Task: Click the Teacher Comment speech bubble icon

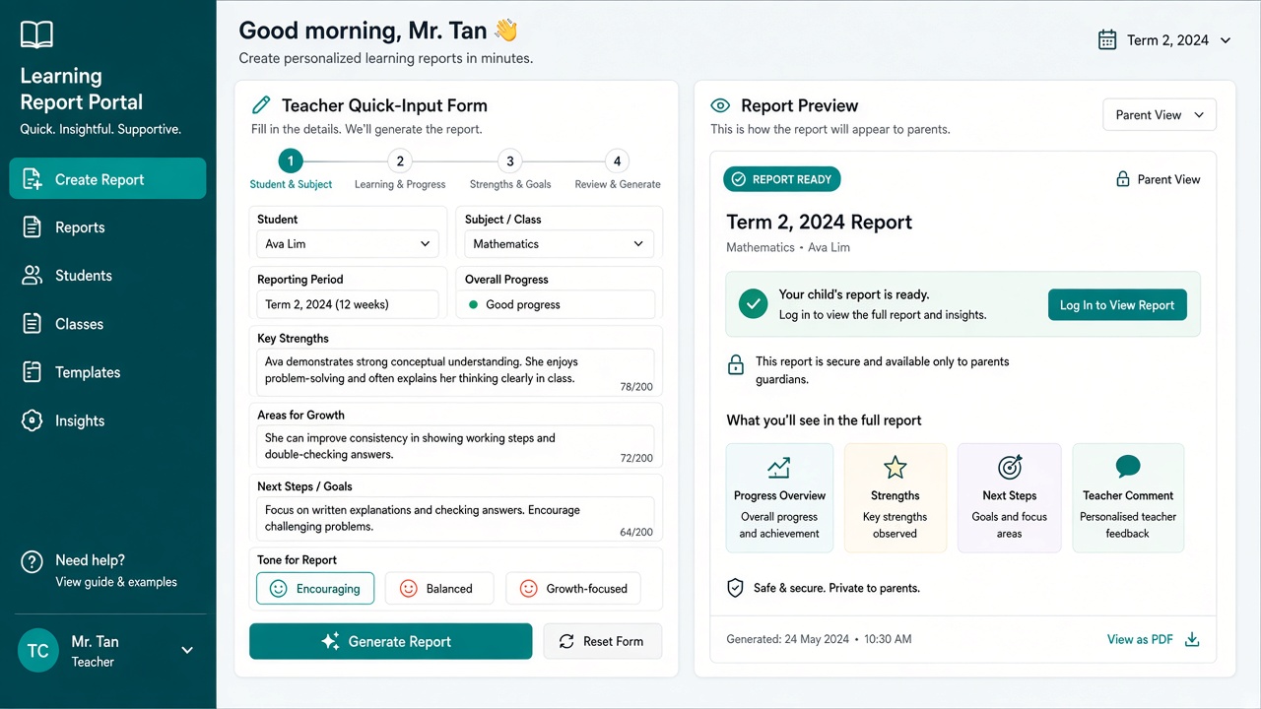Action: click(x=1128, y=467)
